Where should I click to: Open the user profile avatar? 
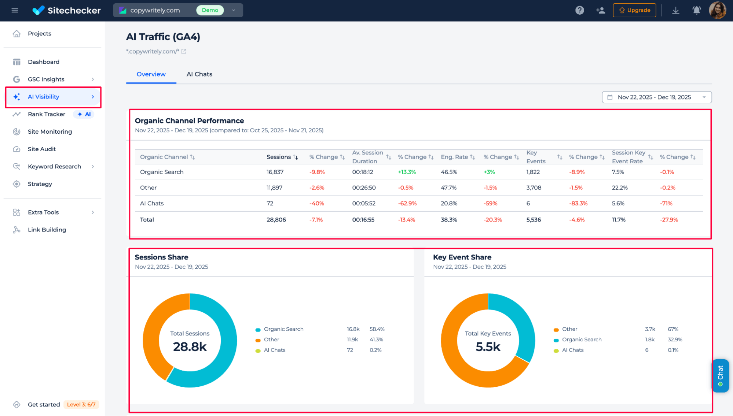click(717, 10)
